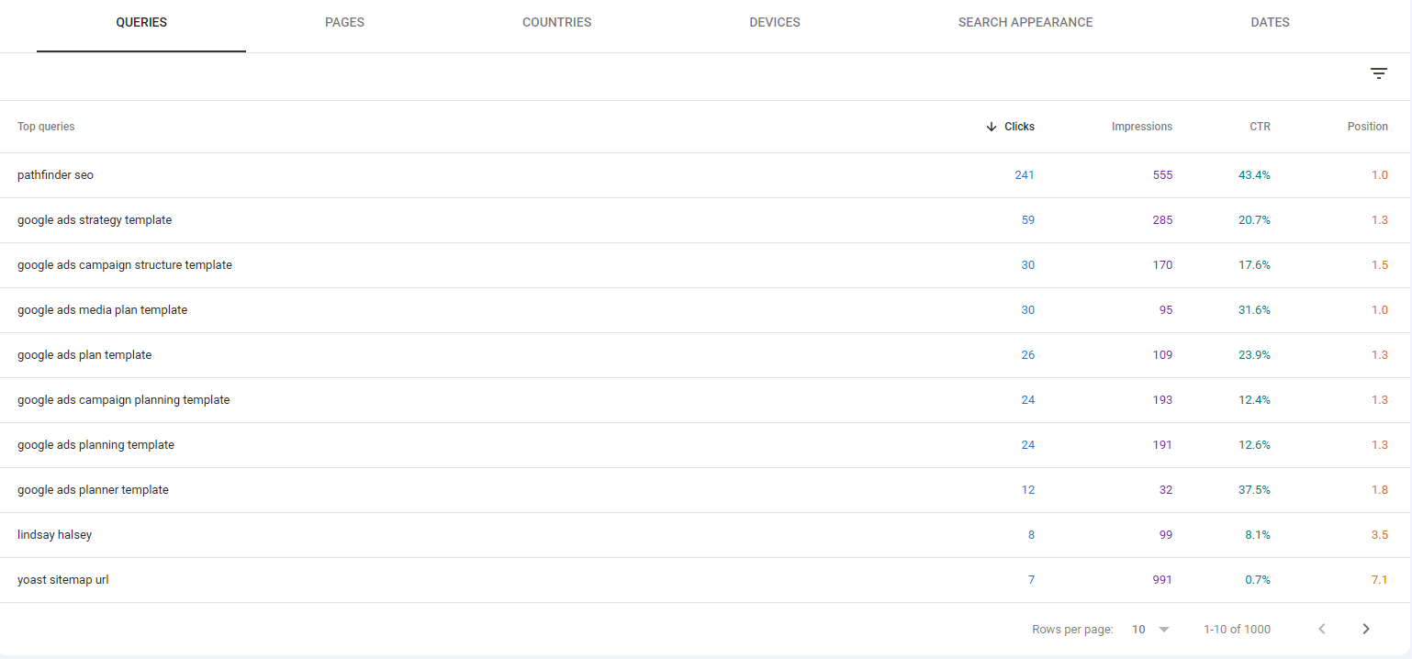Click clicks count for pathfinder seo

point(1025,174)
